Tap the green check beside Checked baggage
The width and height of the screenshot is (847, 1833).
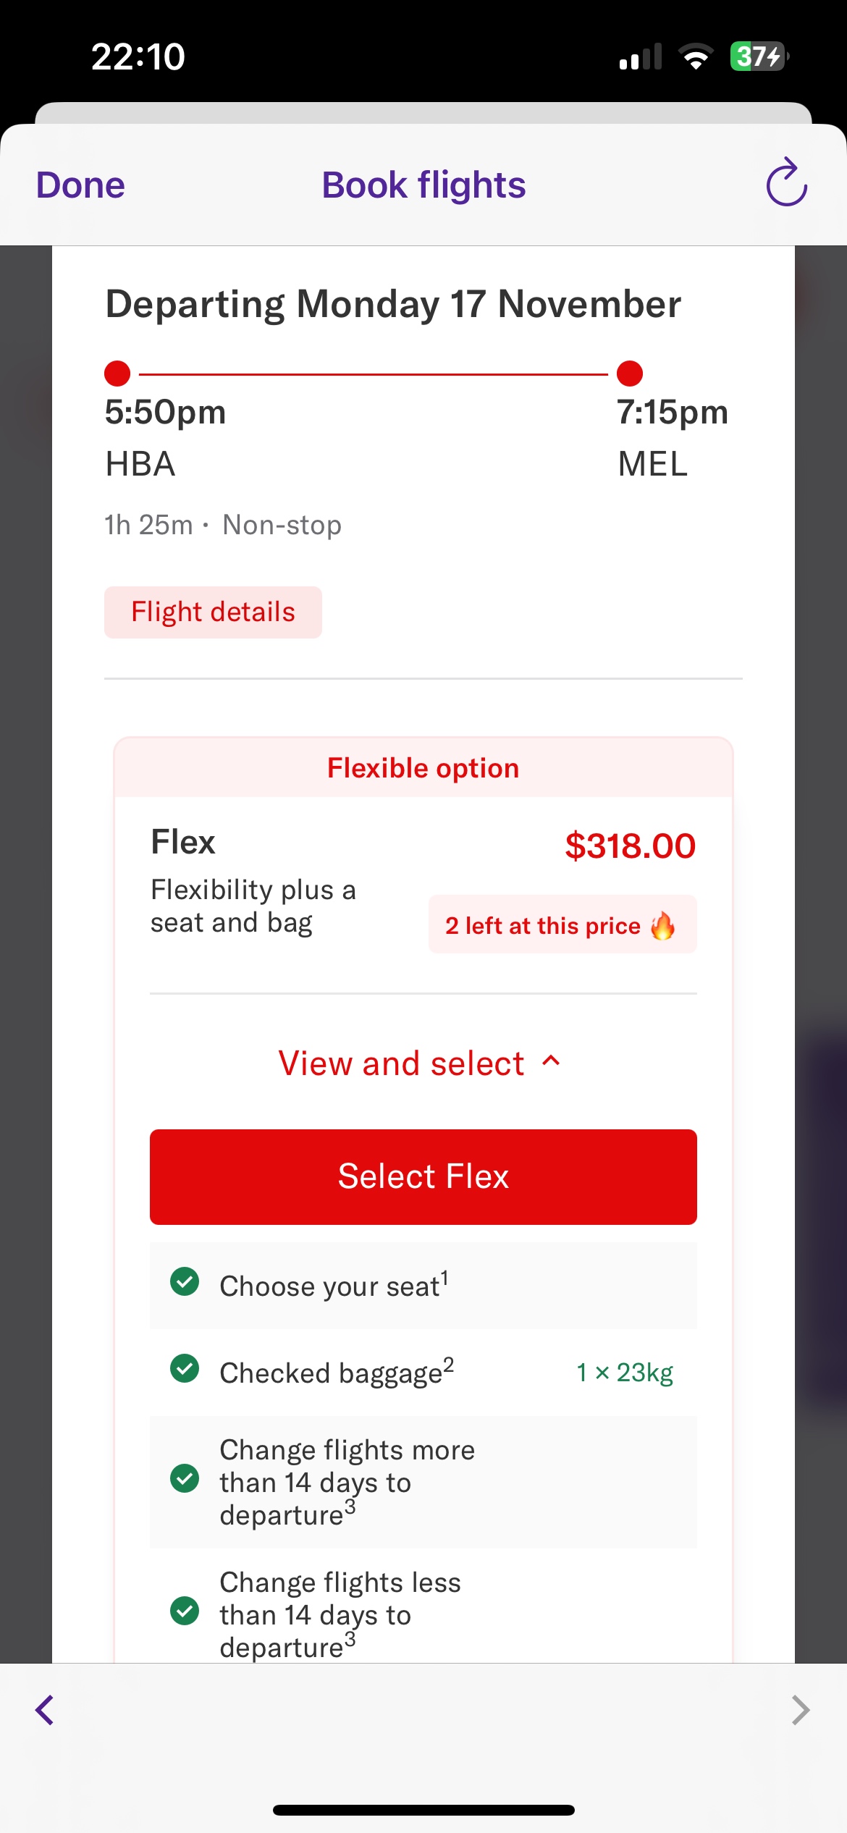tap(185, 1368)
